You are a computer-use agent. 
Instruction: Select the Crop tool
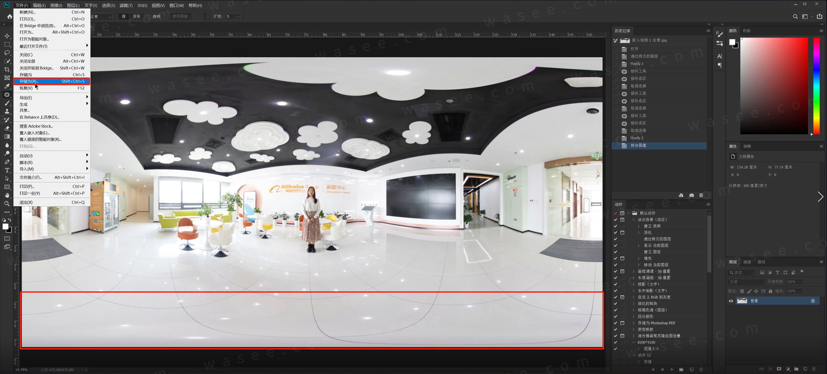tap(7, 69)
